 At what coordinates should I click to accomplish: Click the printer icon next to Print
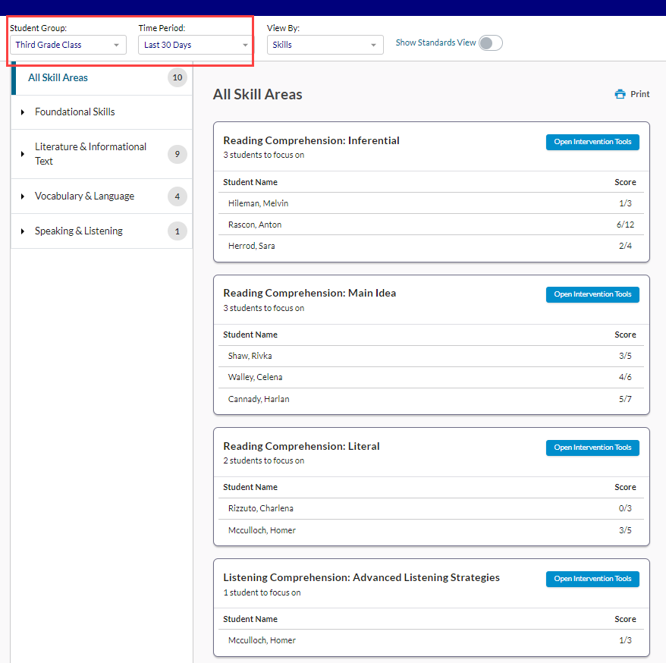tap(620, 94)
